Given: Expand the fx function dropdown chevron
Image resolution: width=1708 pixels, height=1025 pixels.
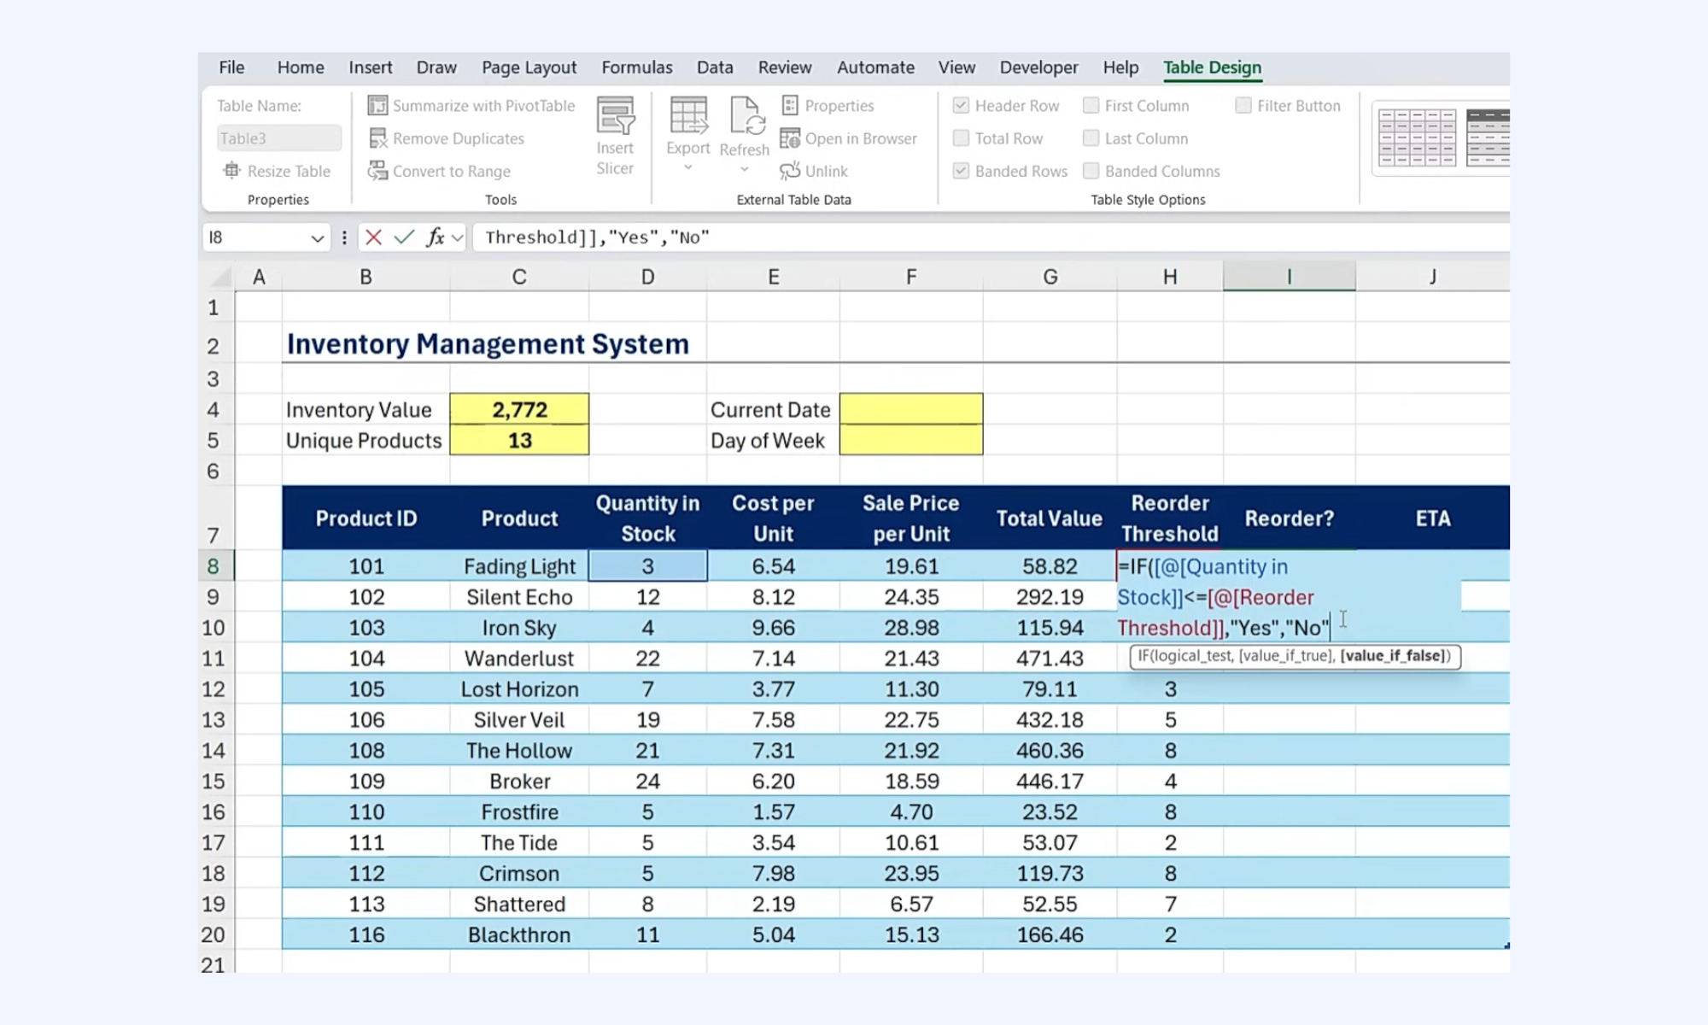Looking at the screenshot, I should [457, 237].
